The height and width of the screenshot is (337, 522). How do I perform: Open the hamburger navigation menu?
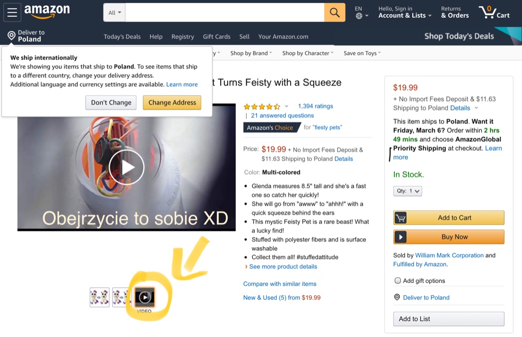coord(12,13)
